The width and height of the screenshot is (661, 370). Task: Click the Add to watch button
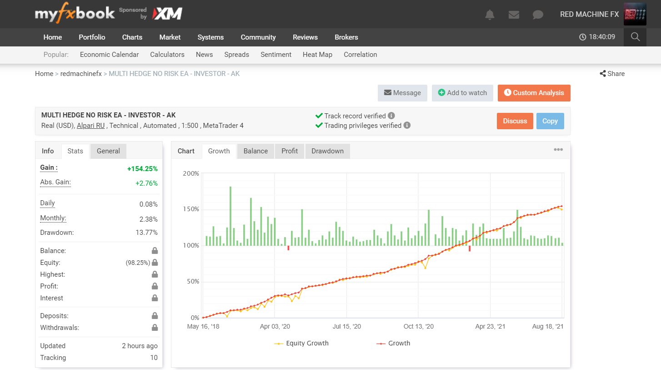click(x=462, y=93)
